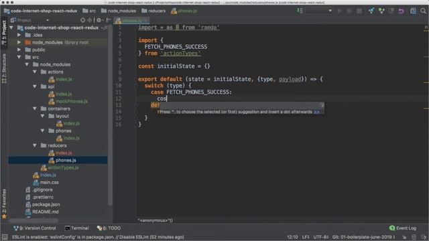429x241 pixels.
Task: Click the tool windows toggle icon at bottom-left corner
Action: (x=5, y=237)
